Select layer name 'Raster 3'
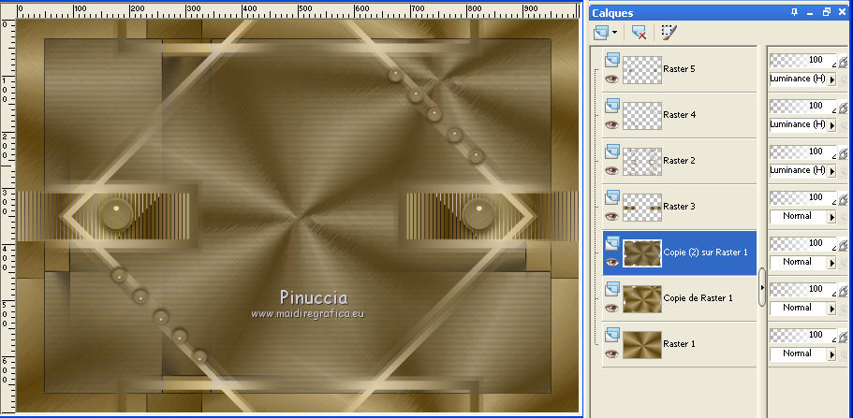This screenshot has height=418, width=853. click(679, 206)
